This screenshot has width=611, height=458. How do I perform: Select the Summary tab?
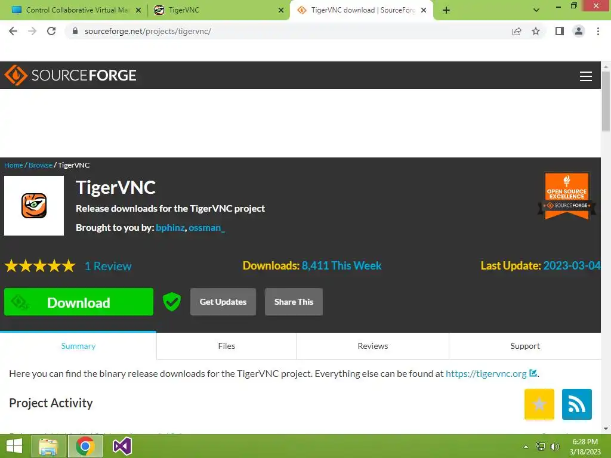coord(78,346)
